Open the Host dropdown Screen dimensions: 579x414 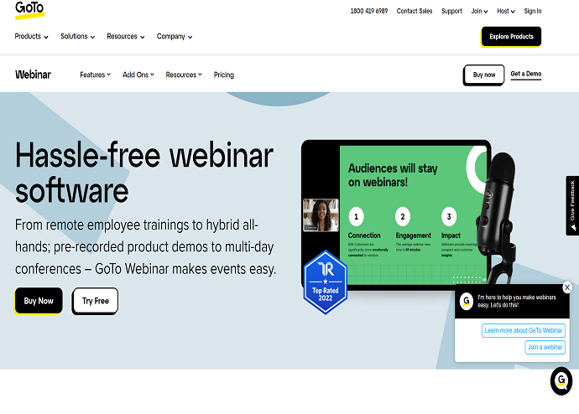pos(505,11)
